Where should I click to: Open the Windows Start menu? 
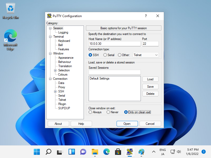[37, 152]
